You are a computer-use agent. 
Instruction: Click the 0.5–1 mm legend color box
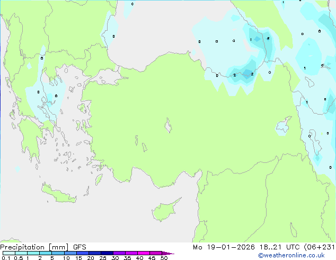point(21,253)
